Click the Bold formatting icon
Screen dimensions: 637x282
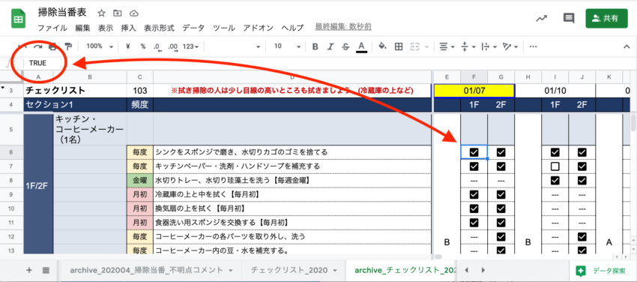(x=315, y=46)
